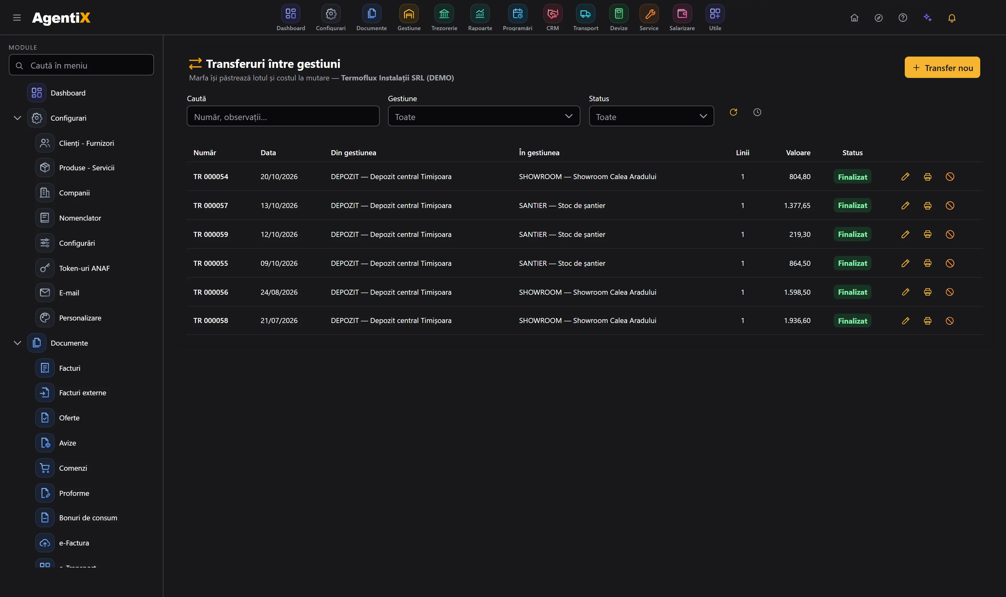Go to home icon in header
Viewport: 1006px width, 597px height.
click(854, 18)
